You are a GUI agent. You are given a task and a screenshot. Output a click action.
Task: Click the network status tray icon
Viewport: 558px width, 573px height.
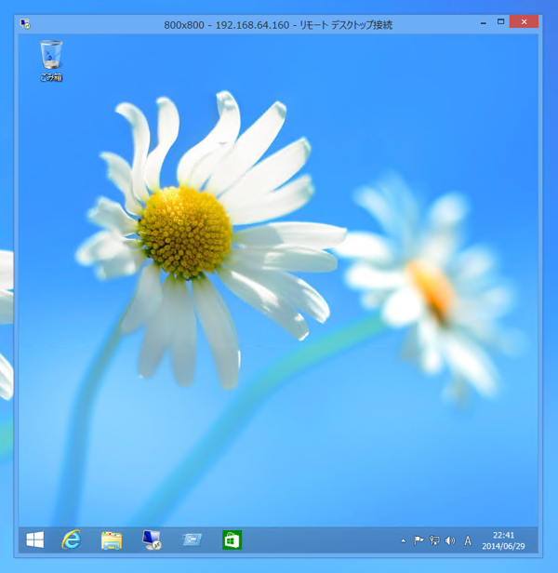click(434, 540)
